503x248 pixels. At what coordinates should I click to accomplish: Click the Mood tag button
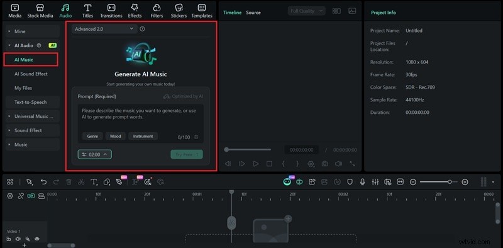click(116, 136)
